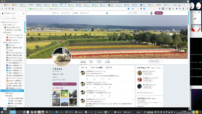The image size is (202, 114).
Task: Click the magnifier in Twitter search box
Action: tap(146, 13)
